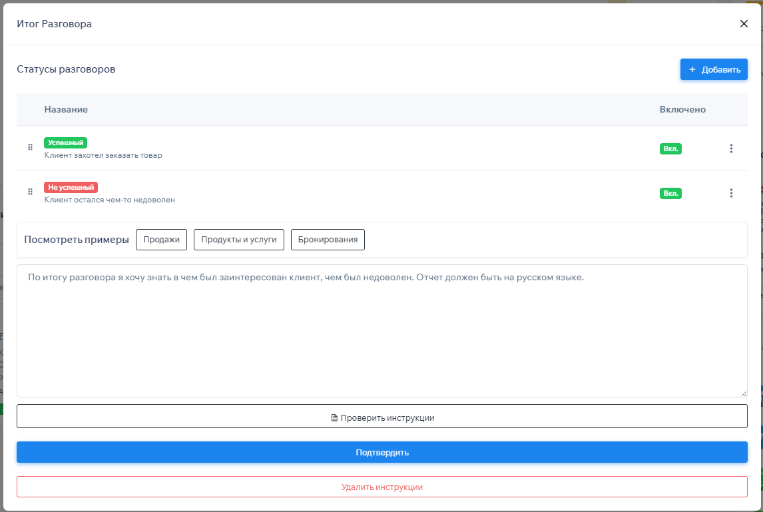This screenshot has height=512, width=763.
Task: Close the Итог Разговора dialog
Action: 744,24
